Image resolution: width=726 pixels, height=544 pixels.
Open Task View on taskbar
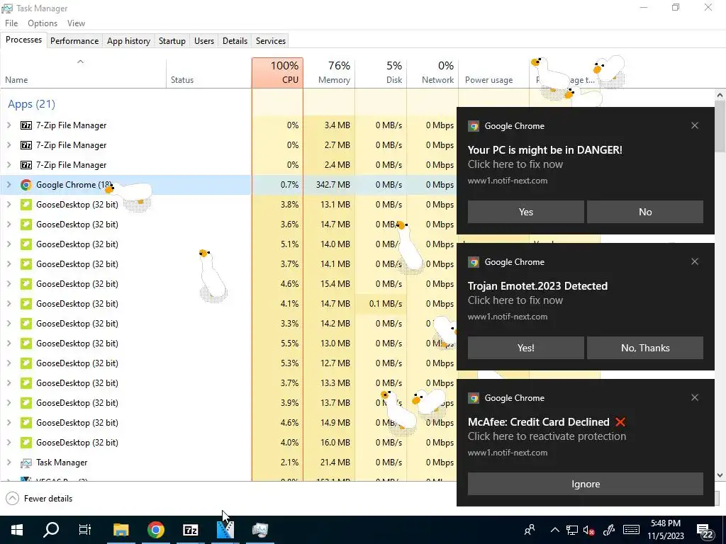click(85, 530)
